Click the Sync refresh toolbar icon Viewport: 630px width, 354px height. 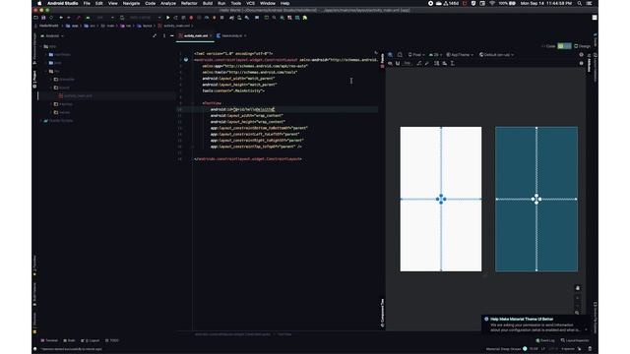[51, 18]
